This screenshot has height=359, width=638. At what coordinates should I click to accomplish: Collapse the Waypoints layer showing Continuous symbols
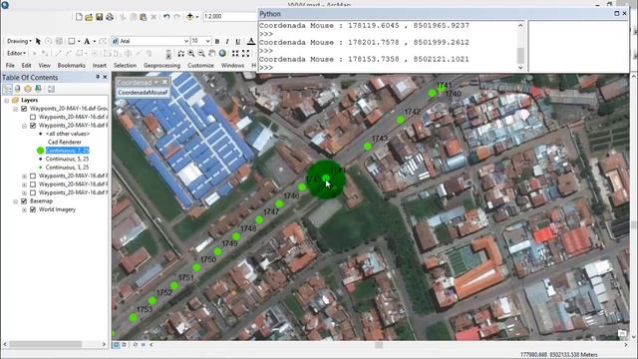tap(24, 126)
